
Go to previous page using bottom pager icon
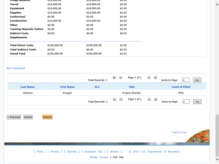[x=121, y=99]
